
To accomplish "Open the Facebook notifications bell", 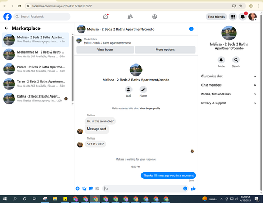I will [242, 17].
